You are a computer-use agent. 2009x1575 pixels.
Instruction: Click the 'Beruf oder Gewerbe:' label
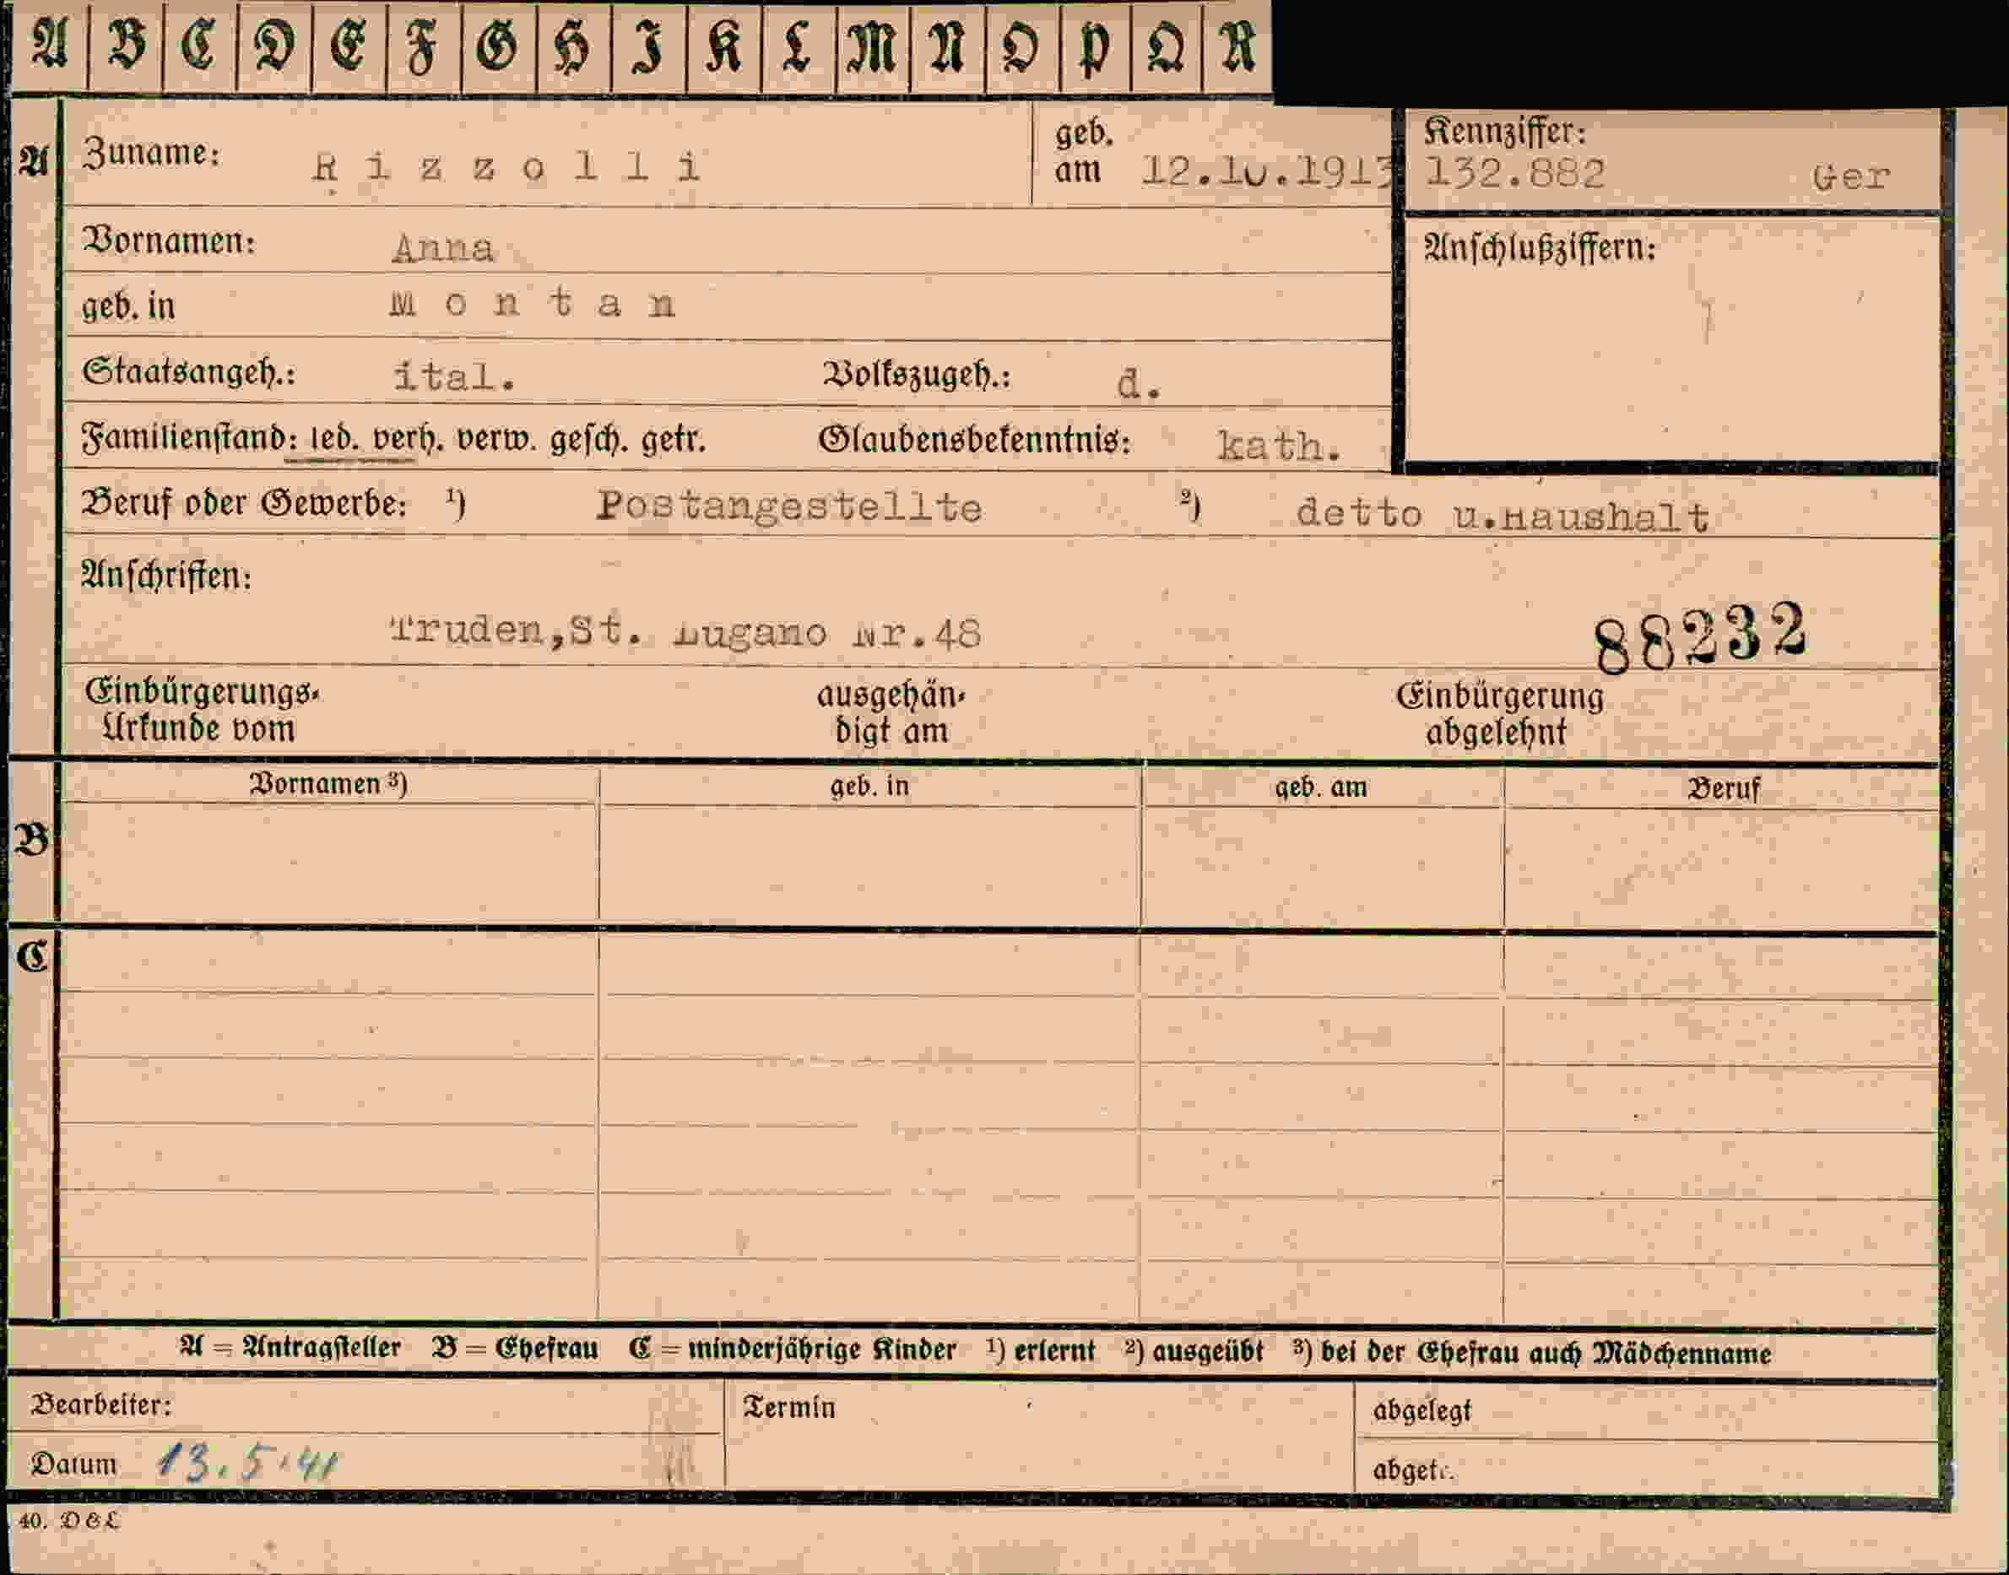(x=243, y=504)
